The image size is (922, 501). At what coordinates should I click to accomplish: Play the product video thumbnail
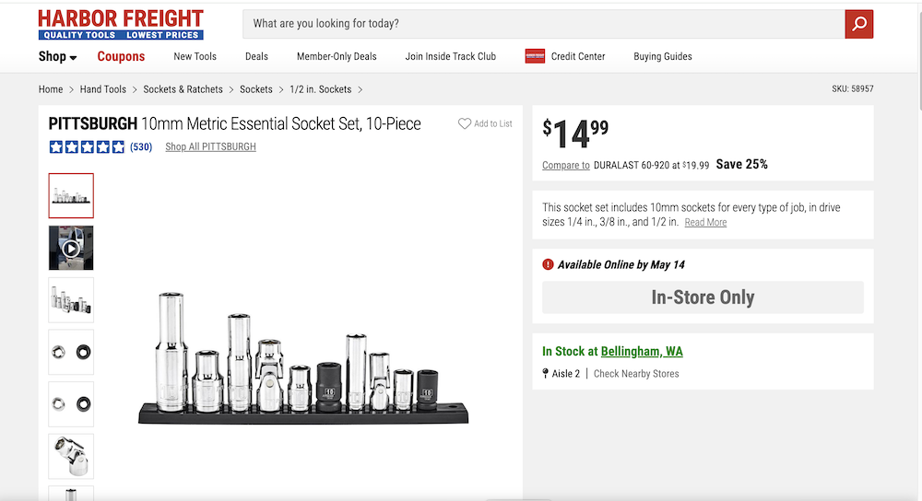coord(71,248)
